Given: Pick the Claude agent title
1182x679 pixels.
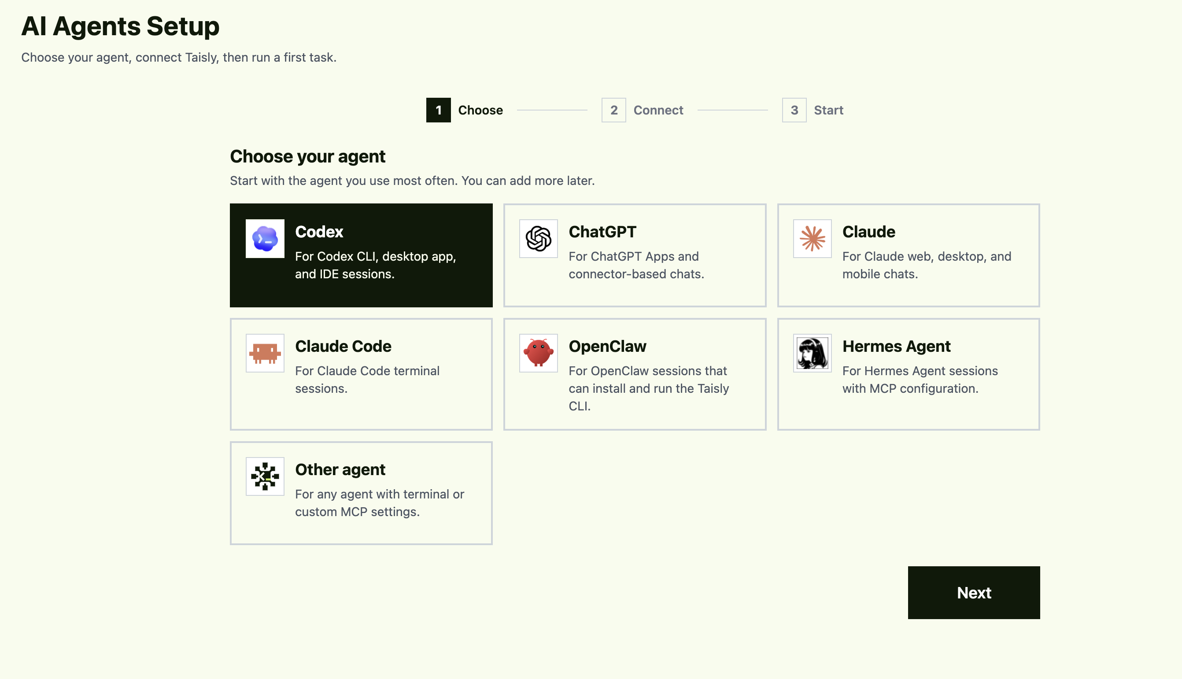Looking at the screenshot, I should coord(869,232).
